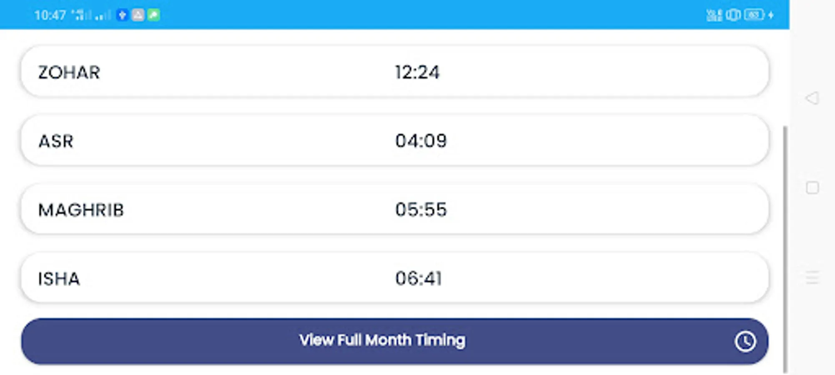Tap the battery level indicator icon
835x375 pixels.
[754, 15]
